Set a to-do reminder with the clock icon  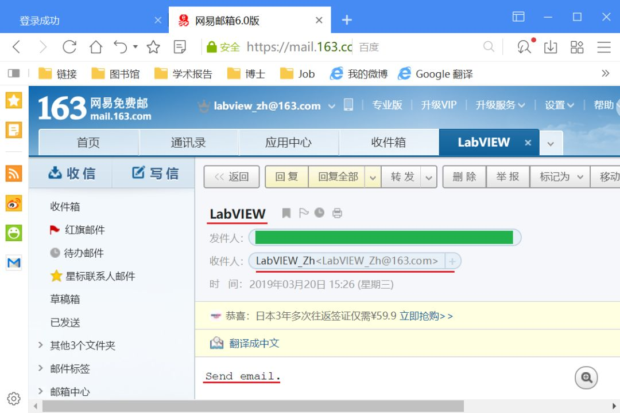[x=320, y=213]
